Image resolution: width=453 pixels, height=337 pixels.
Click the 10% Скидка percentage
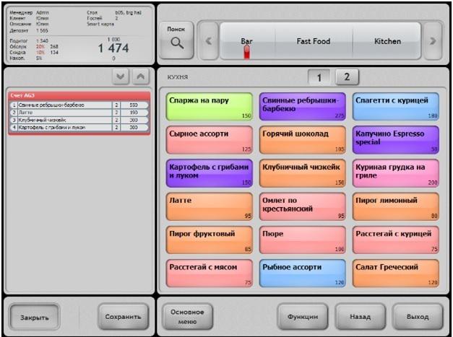40,52
